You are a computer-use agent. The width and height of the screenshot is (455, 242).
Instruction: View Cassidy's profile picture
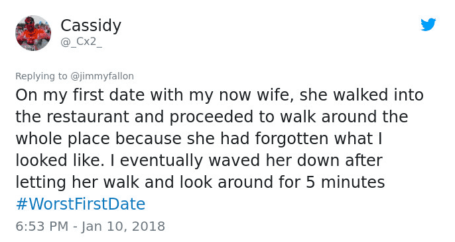click(x=33, y=33)
